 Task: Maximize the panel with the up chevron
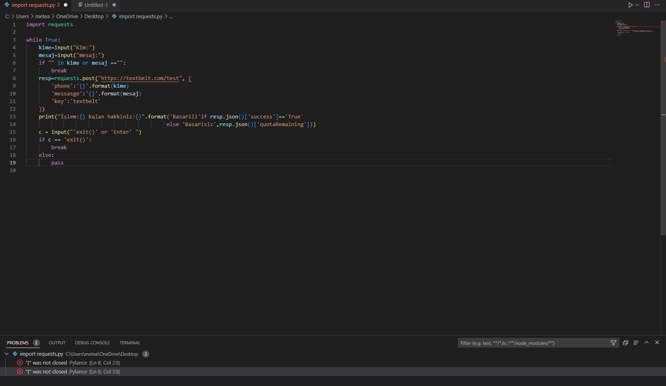coord(647,342)
